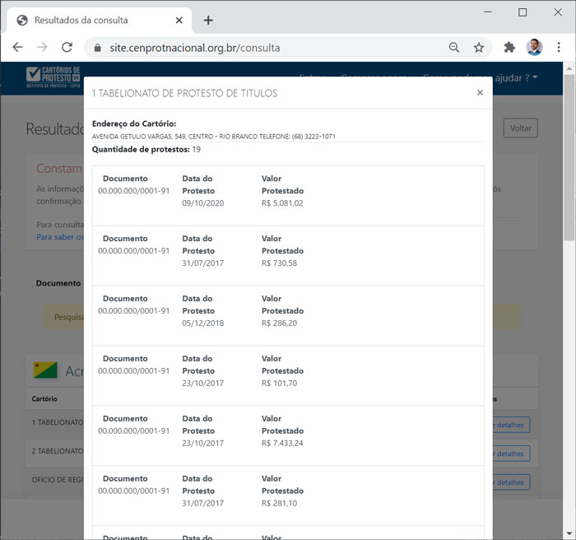Click the Acre state flag icon
This screenshot has height=540, width=576.
(x=45, y=370)
